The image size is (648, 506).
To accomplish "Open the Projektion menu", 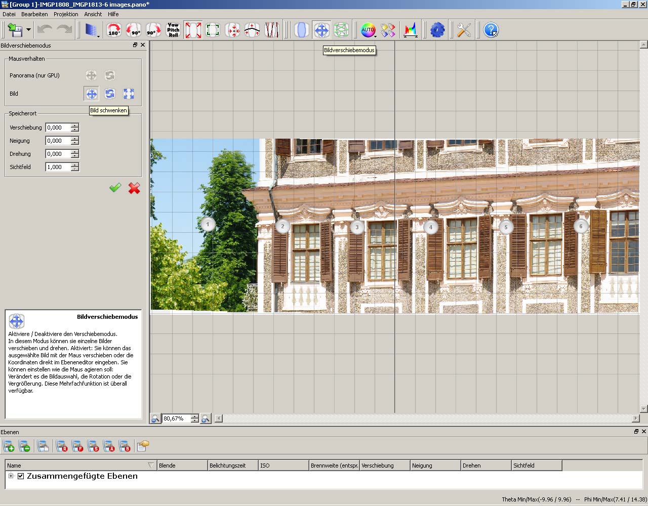I will [66, 14].
